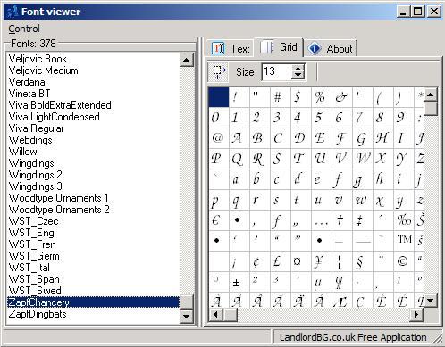The height and width of the screenshot is (347, 445).
Task: Click the lowercase g glyph cell
Action: point(363,179)
